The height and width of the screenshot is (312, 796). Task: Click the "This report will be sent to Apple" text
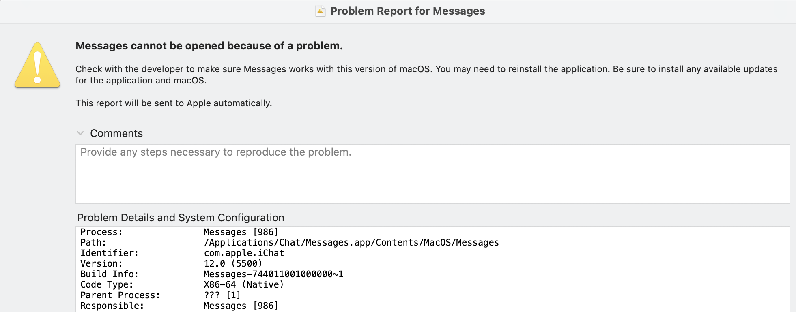coord(174,103)
